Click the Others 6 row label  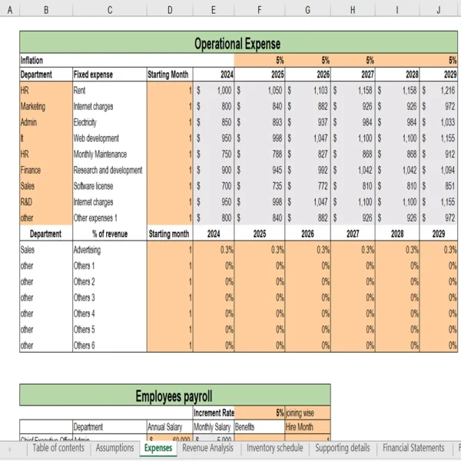[110, 345]
